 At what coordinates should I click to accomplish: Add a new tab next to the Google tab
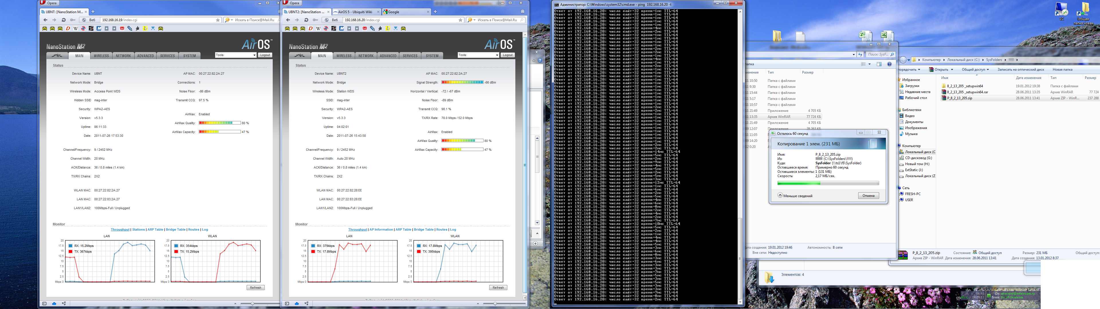coord(435,11)
